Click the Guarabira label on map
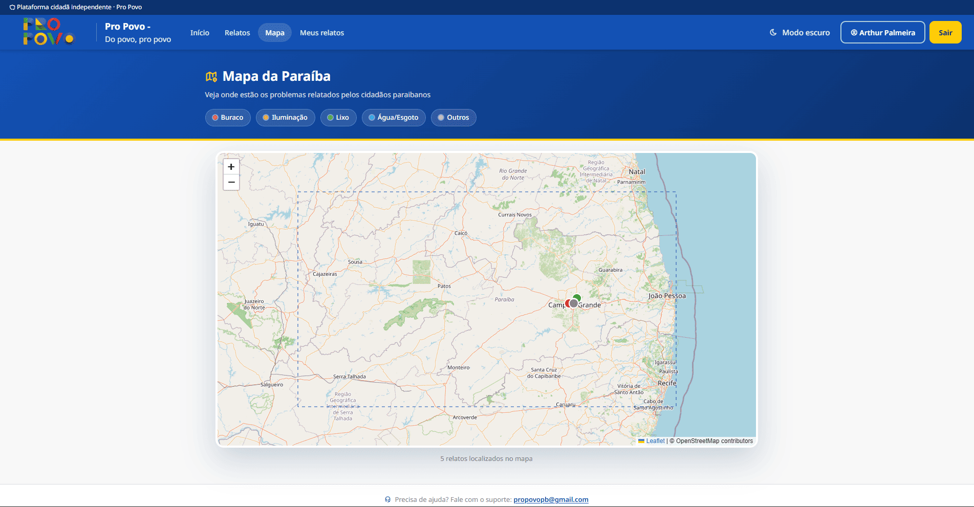This screenshot has height=507, width=974. coord(611,270)
